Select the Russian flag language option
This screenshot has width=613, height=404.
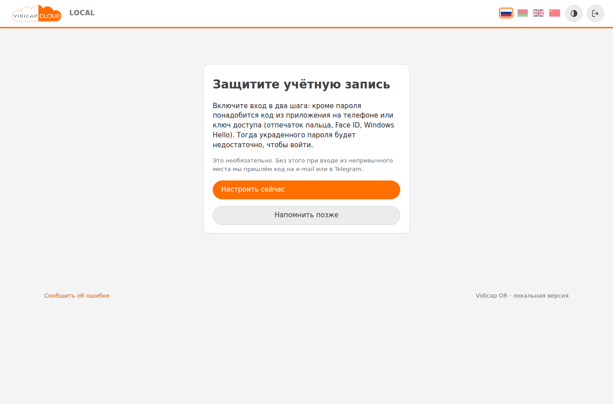pyautogui.click(x=506, y=13)
